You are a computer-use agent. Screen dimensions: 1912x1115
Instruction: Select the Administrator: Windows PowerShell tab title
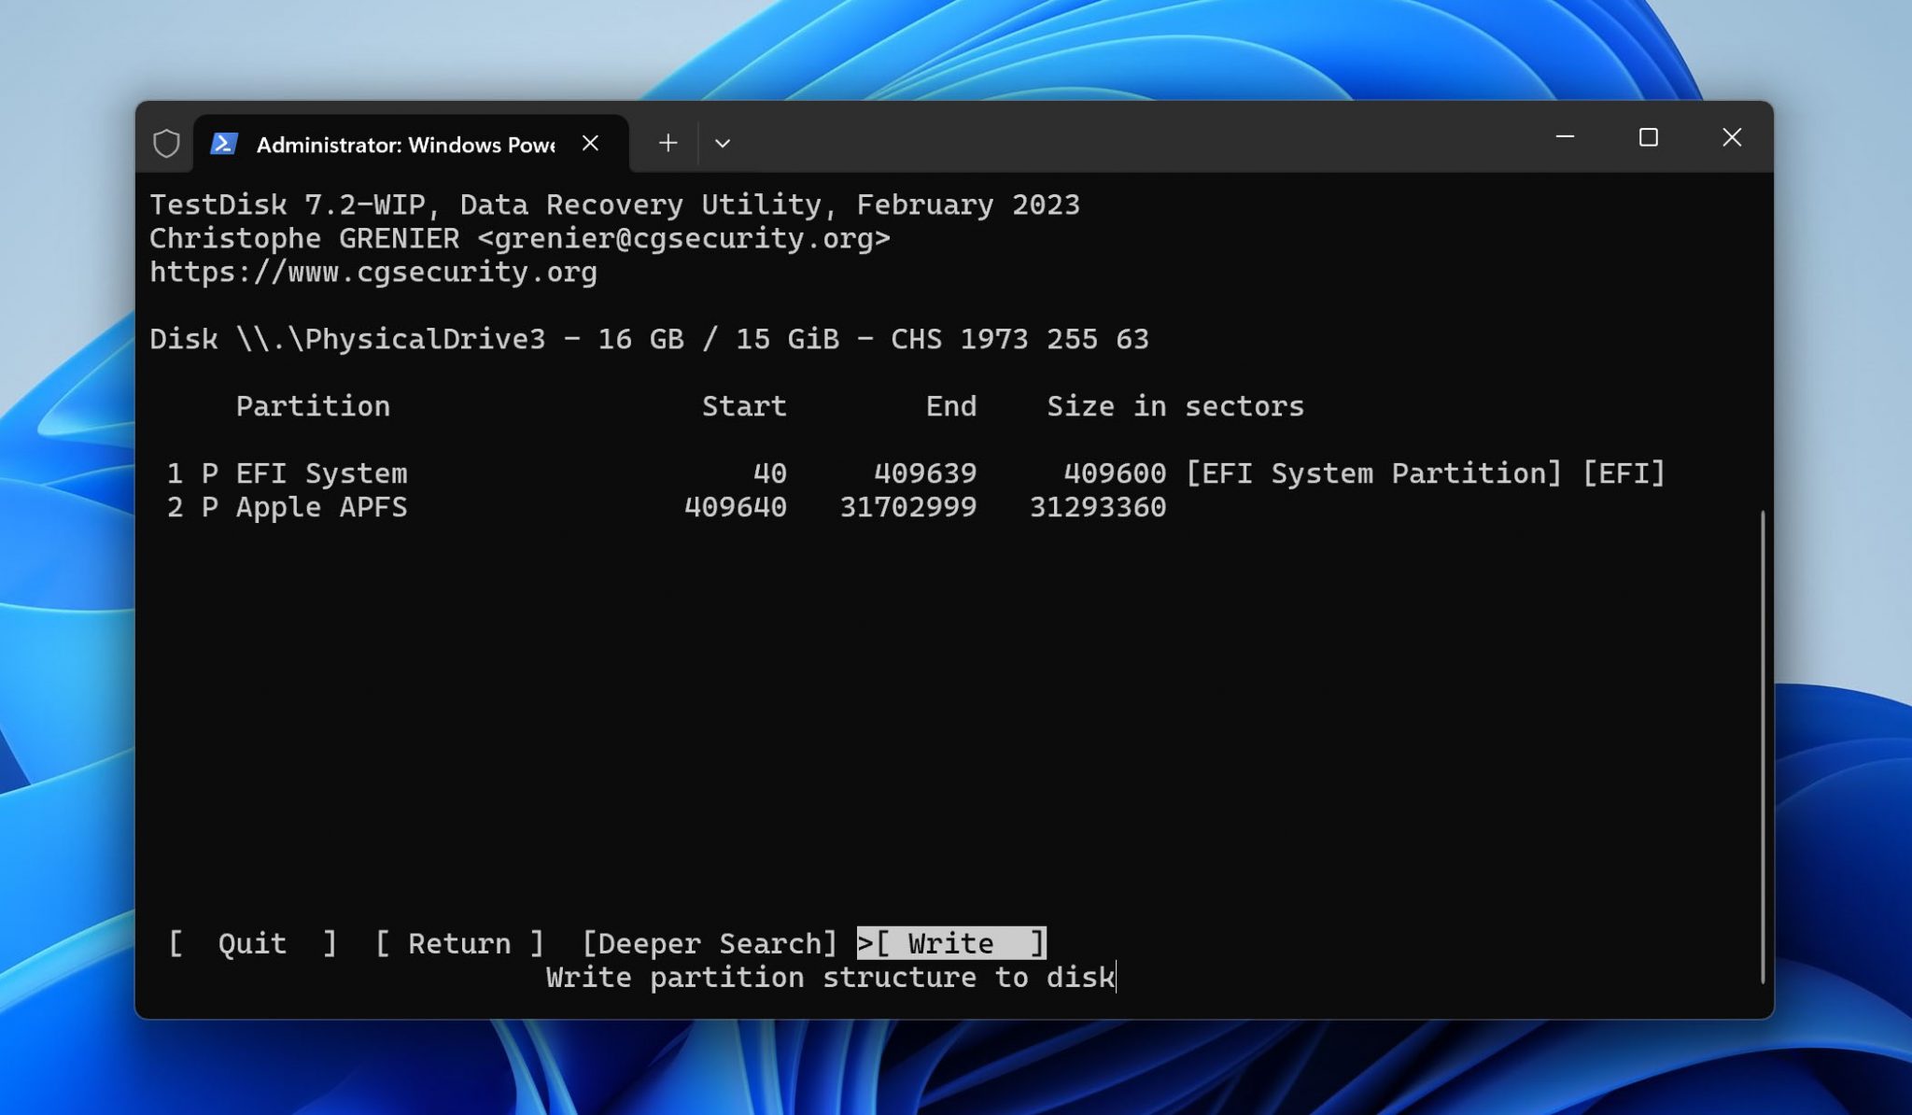(405, 145)
